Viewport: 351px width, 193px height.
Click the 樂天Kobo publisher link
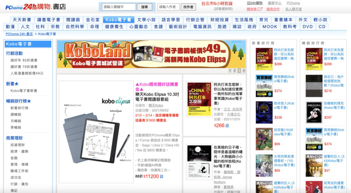coord(156,105)
